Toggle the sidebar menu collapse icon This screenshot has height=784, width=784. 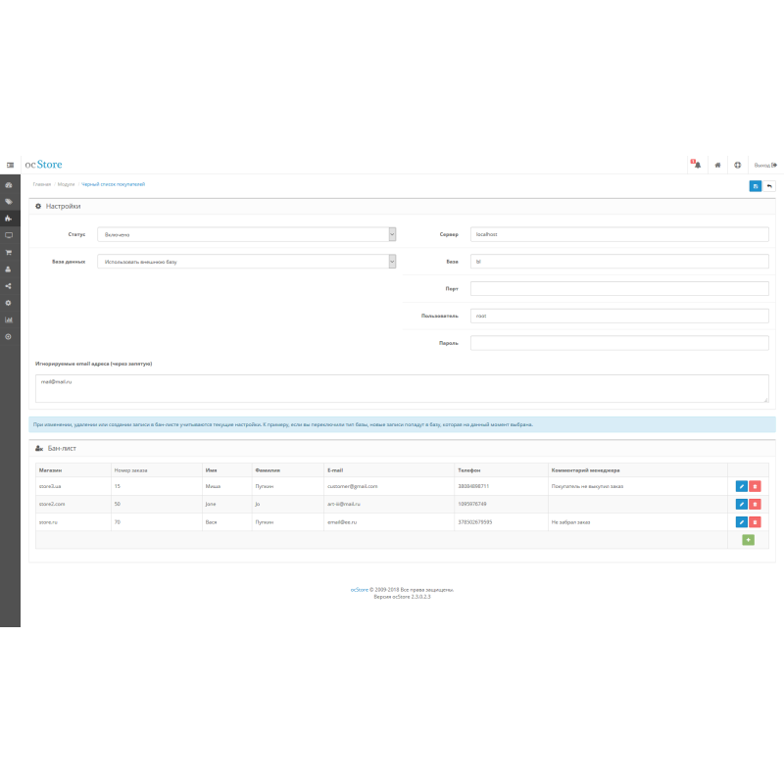pos(10,165)
